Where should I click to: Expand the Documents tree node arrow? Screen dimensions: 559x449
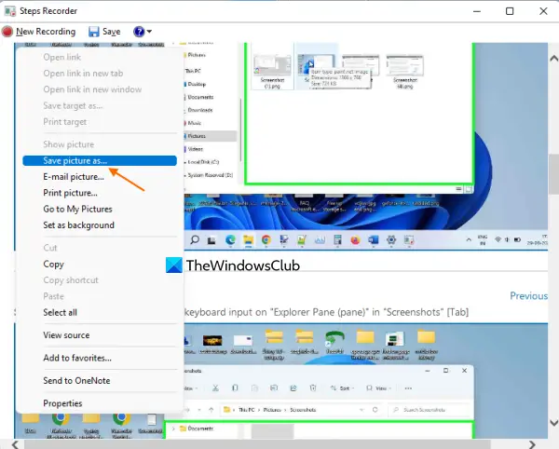click(x=173, y=429)
